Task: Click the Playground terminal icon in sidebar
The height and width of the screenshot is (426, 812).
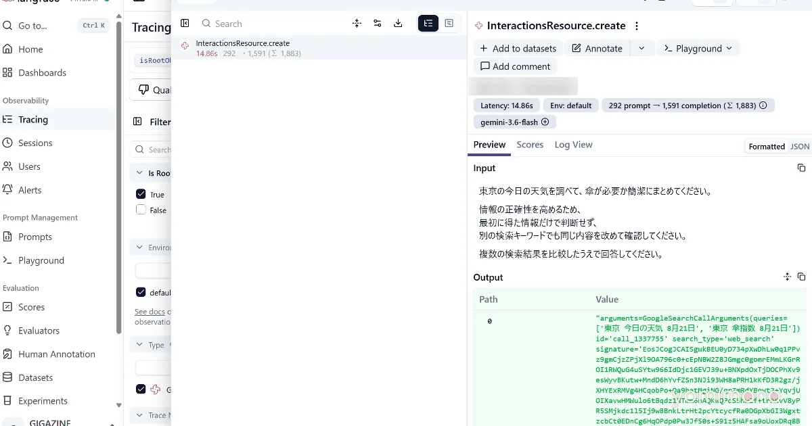Action: pos(8,260)
